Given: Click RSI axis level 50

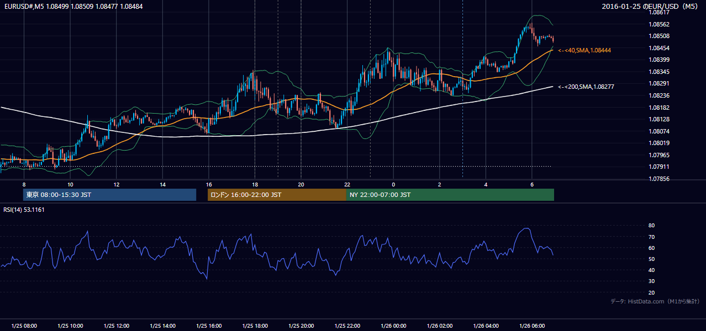Looking at the screenshot, I should [652, 259].
